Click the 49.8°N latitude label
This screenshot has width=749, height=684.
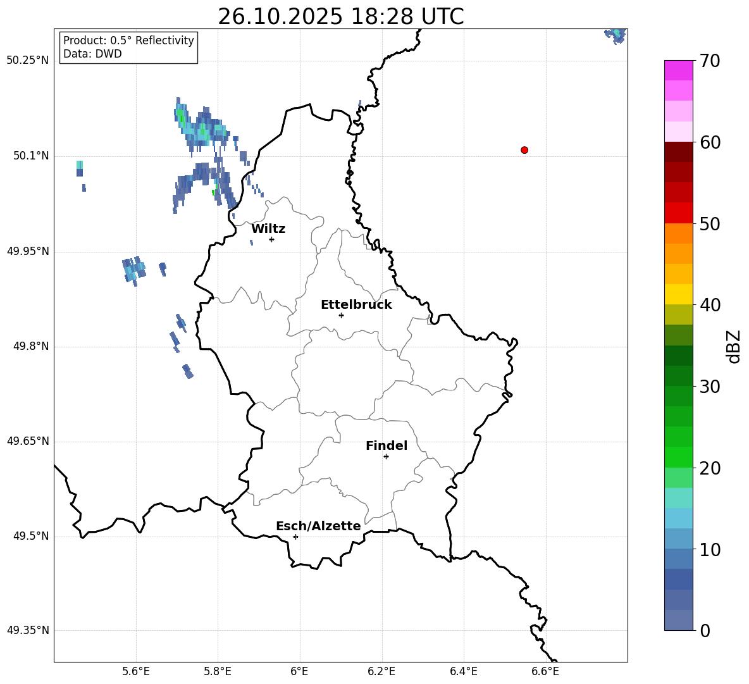pyautogui.click(x=31, y=346)
